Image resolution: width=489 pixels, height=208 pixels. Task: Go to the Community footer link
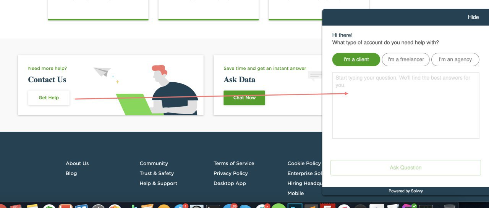[154, 163]
